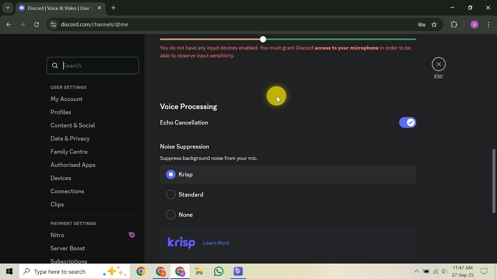Viewport: 497px width, 279px height.
Task: Click the Voice Processing heading
Action: tap(188, 107)
